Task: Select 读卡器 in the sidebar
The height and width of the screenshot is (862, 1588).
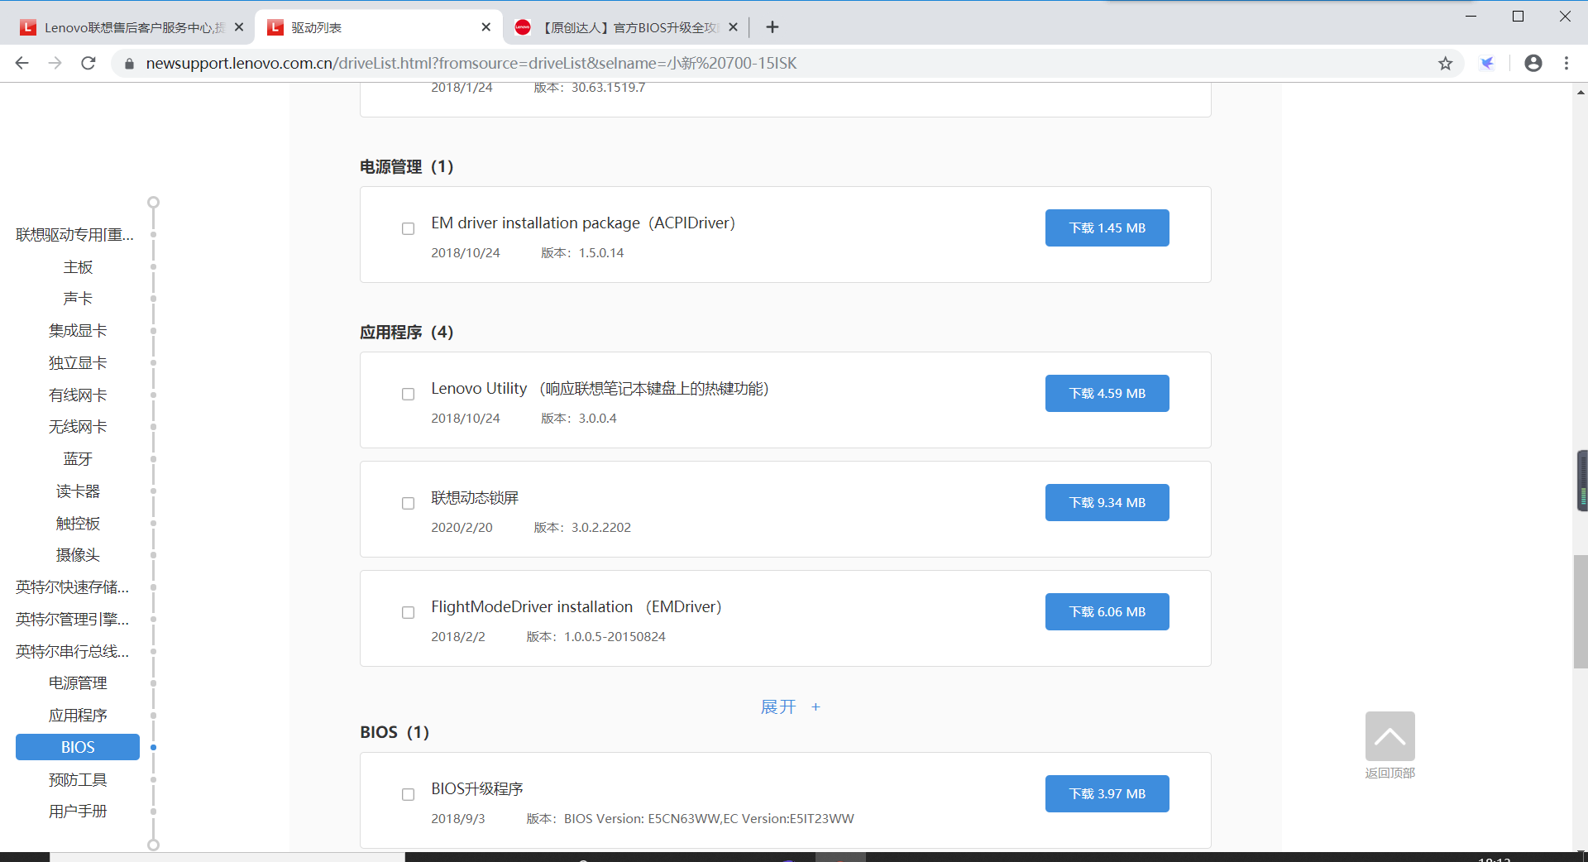Action: 78,491
